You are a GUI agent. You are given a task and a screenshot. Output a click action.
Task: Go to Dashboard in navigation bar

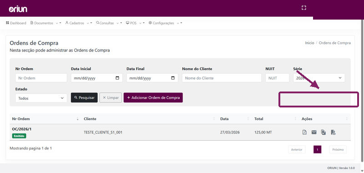16,23
